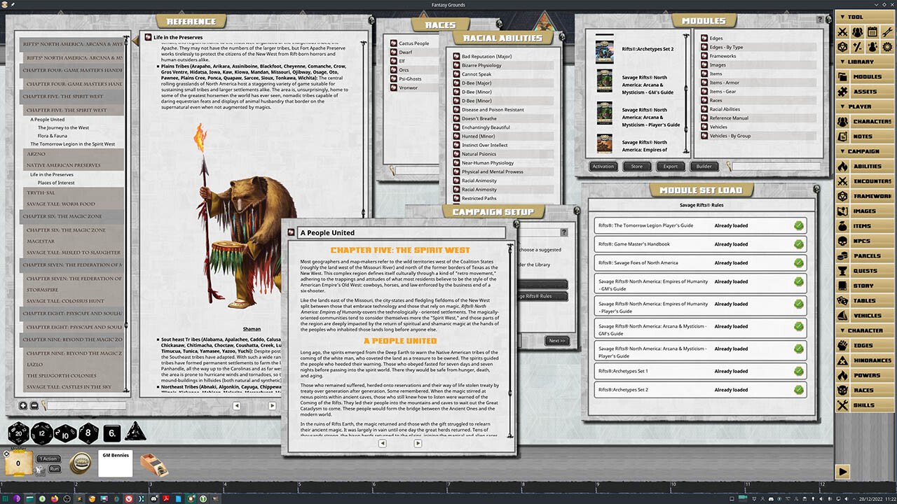Viewport: 897px width, 504px height.
Task: Click the Modifier box showing 0
Action: [x=18, y=463]
